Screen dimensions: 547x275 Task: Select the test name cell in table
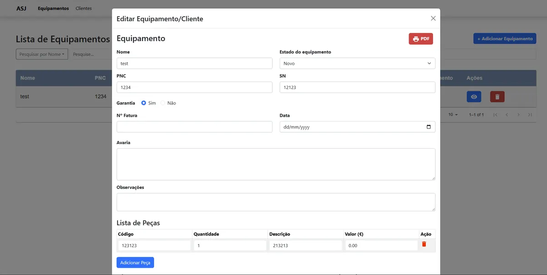click(x=25, y=97)
